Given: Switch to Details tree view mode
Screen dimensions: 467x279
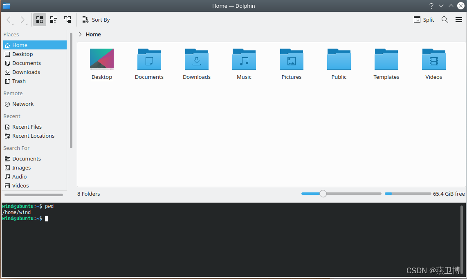Looking at the screenshot, I should (x=67, y=20).
